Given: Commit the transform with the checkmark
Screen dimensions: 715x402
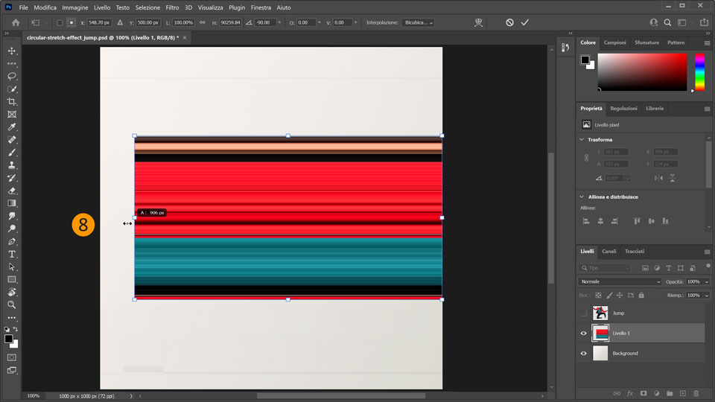Looking at the screenshot, I should [x=525, y=22].
